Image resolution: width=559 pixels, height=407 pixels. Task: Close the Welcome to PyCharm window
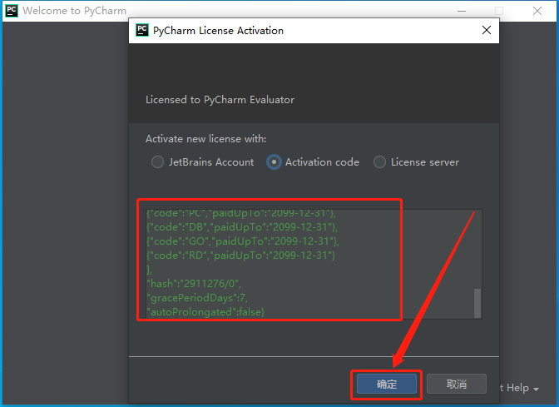[x=537, y=11]
